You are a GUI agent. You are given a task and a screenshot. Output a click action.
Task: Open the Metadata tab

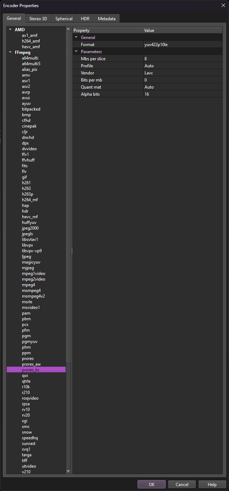pos(107,19)
